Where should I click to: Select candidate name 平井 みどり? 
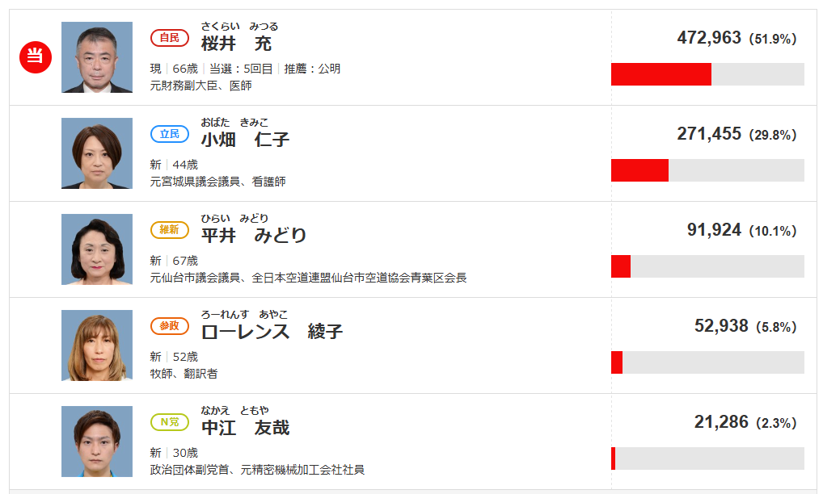(254, 236)
